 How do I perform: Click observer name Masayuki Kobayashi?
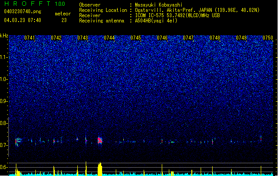click(x=159, y=5)
